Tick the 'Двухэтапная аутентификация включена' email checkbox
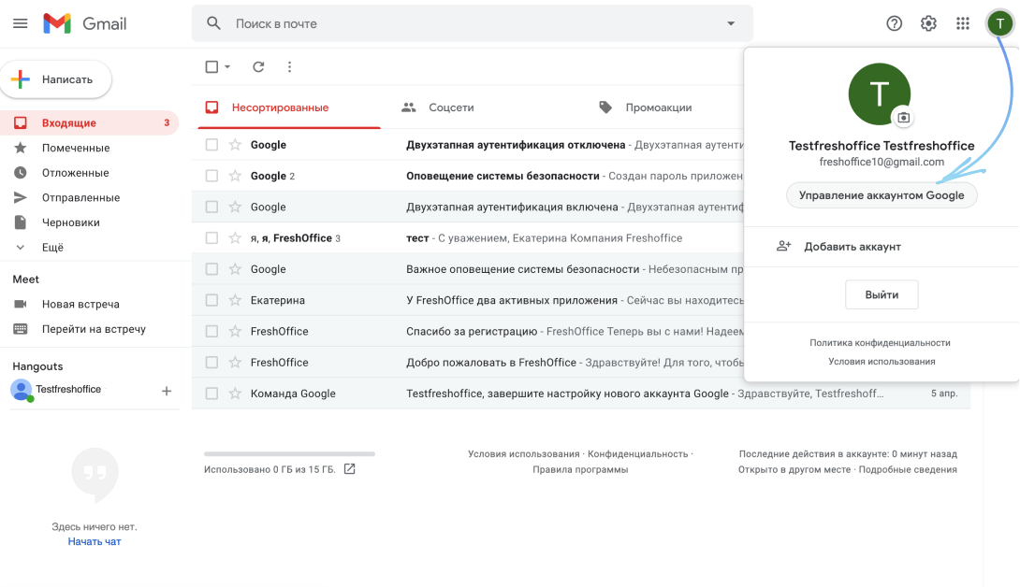The height and width of the screenshot is (587, 1020). pos(211,207)
